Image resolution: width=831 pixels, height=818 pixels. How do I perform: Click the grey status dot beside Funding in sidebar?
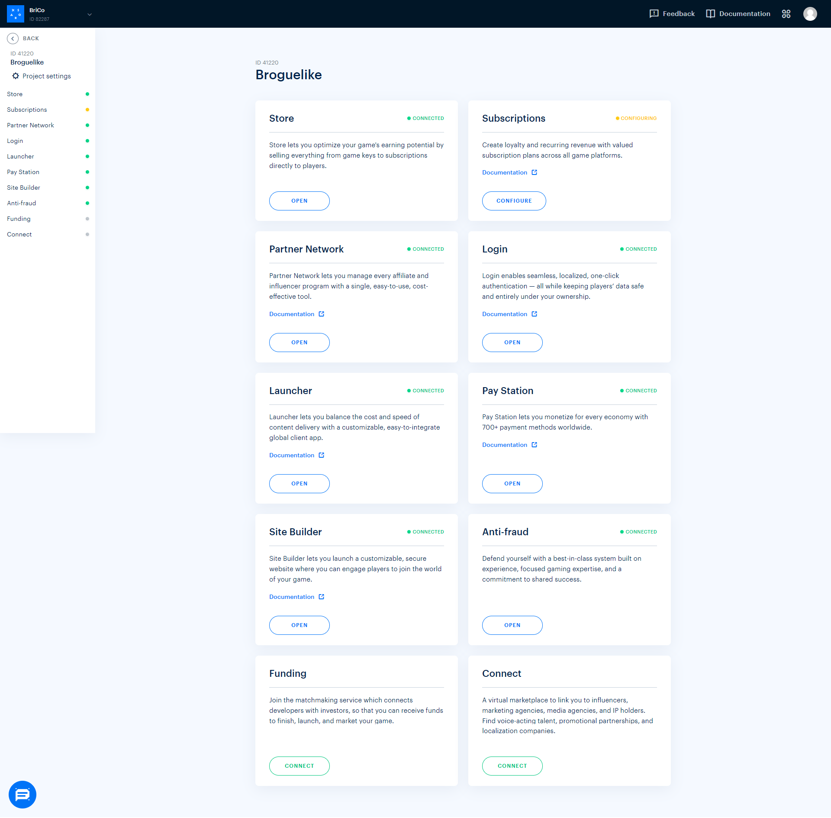(x=87, y=219)
